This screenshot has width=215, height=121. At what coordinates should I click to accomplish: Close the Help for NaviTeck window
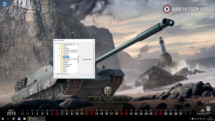point(93,40)
